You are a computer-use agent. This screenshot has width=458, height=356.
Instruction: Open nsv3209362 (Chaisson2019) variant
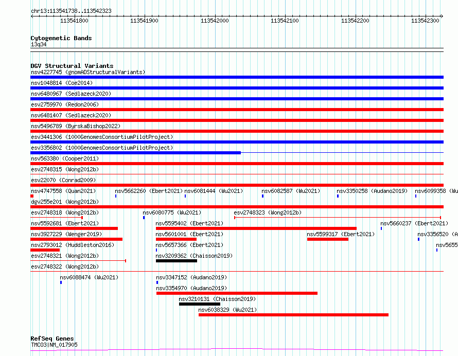click(194, 256)
